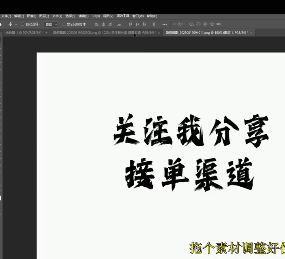This screenshot has height=259, width=285.
Task: Click the Distribute horizontally icon
Action: click(154, 24)
